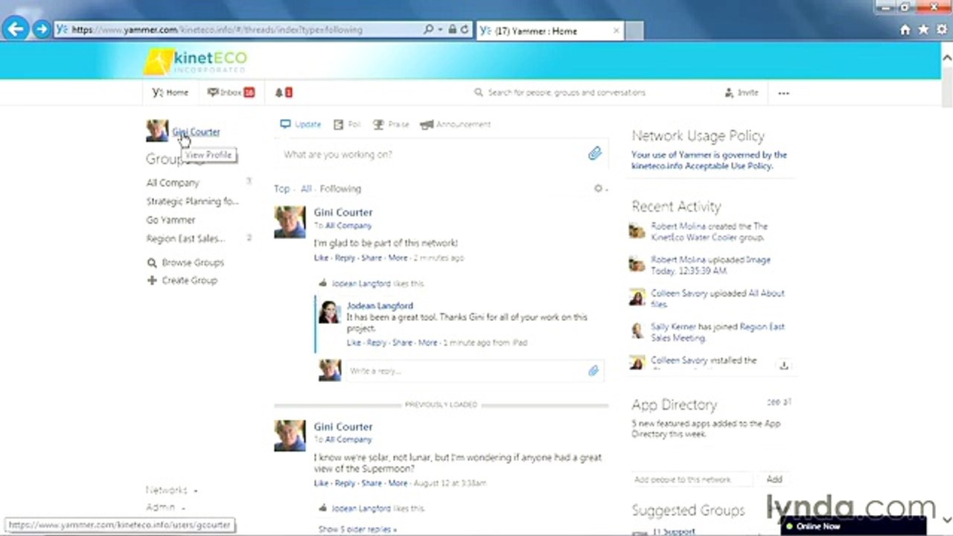This screenshot has width=953, height=536.
Task: Open Gini Courter's avatar on Supermoon post
Action: coord(290,435)
